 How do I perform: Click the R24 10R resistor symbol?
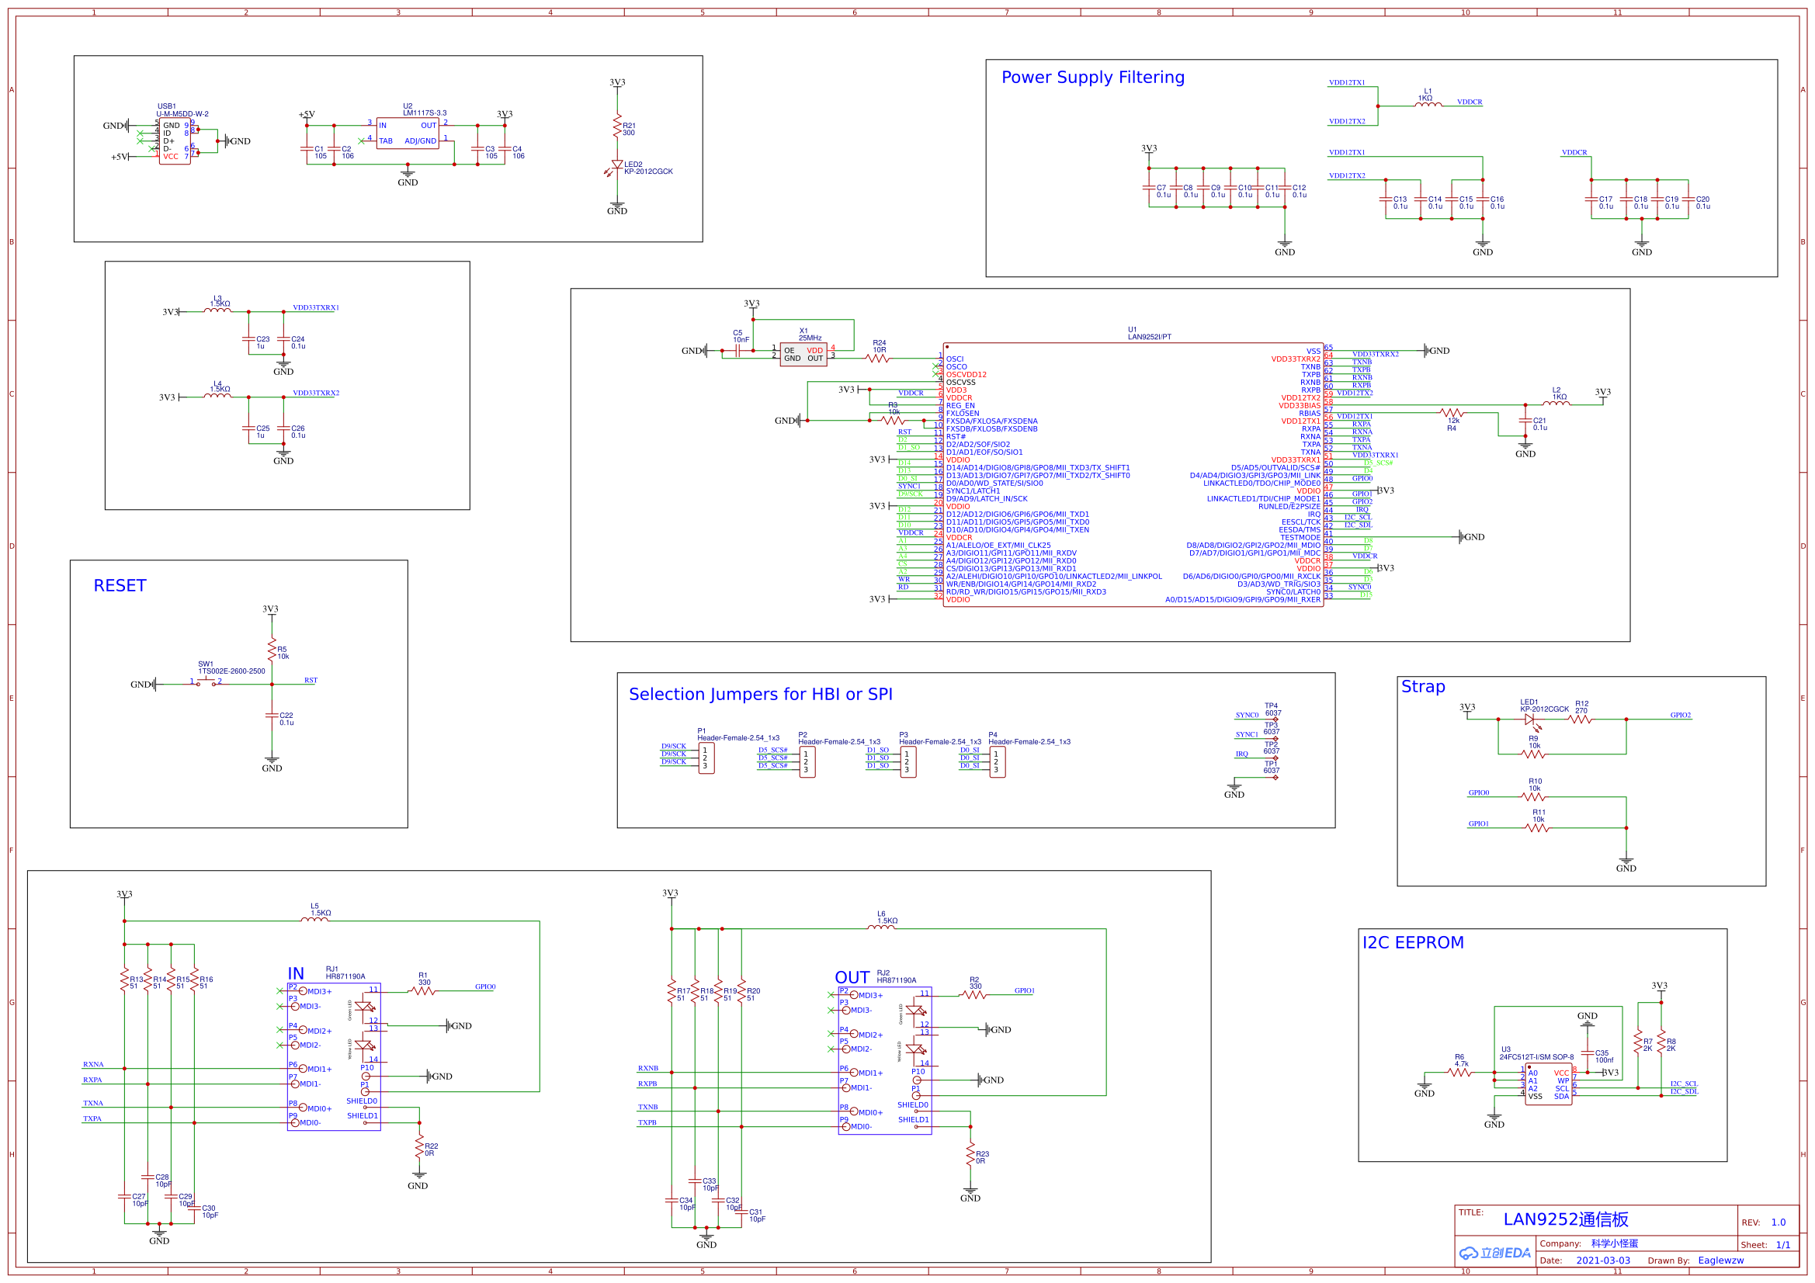[877, 358]
